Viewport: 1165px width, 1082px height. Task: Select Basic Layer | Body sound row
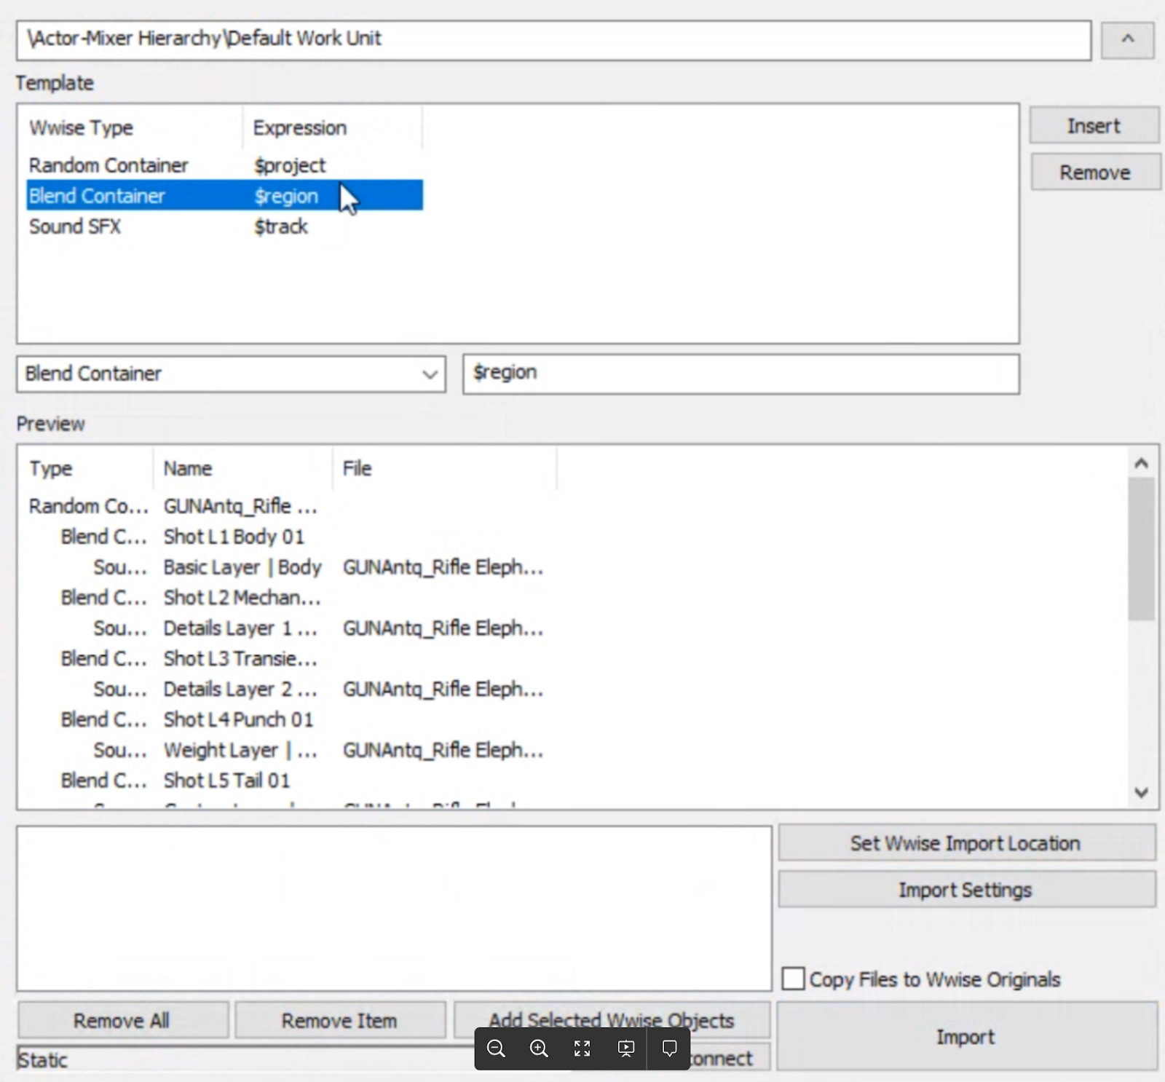(291, 567)
